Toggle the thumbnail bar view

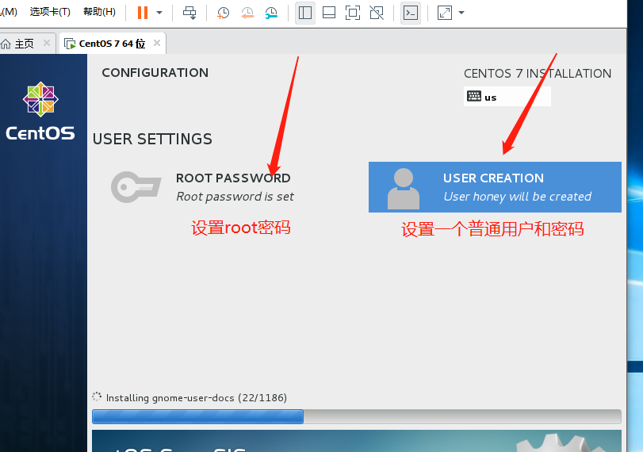click(x=329, y=13)
